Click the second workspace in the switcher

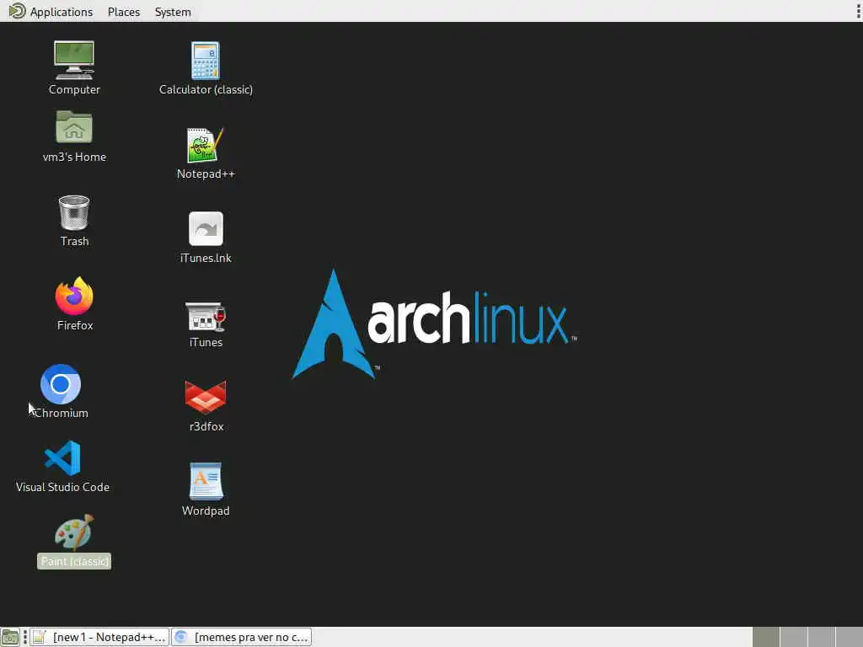[x=793, y=637]
